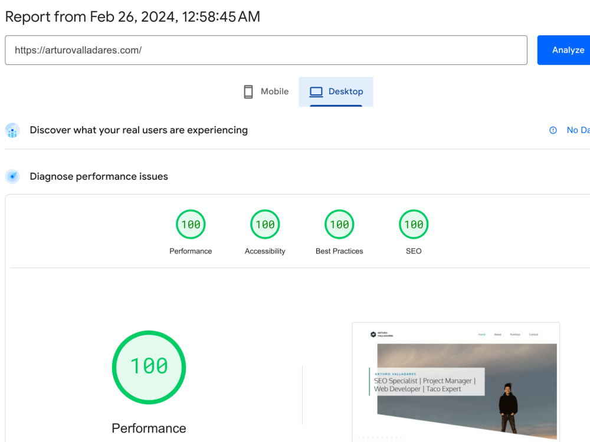This screenshot has width=590, height=442.
Task: Click the Analyze button
Action: [563, 50]
